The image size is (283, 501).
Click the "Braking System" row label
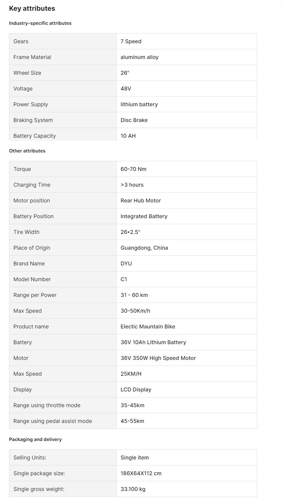coord(33,120)
